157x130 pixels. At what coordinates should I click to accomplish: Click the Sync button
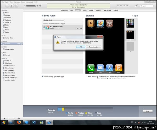[148, 111]
